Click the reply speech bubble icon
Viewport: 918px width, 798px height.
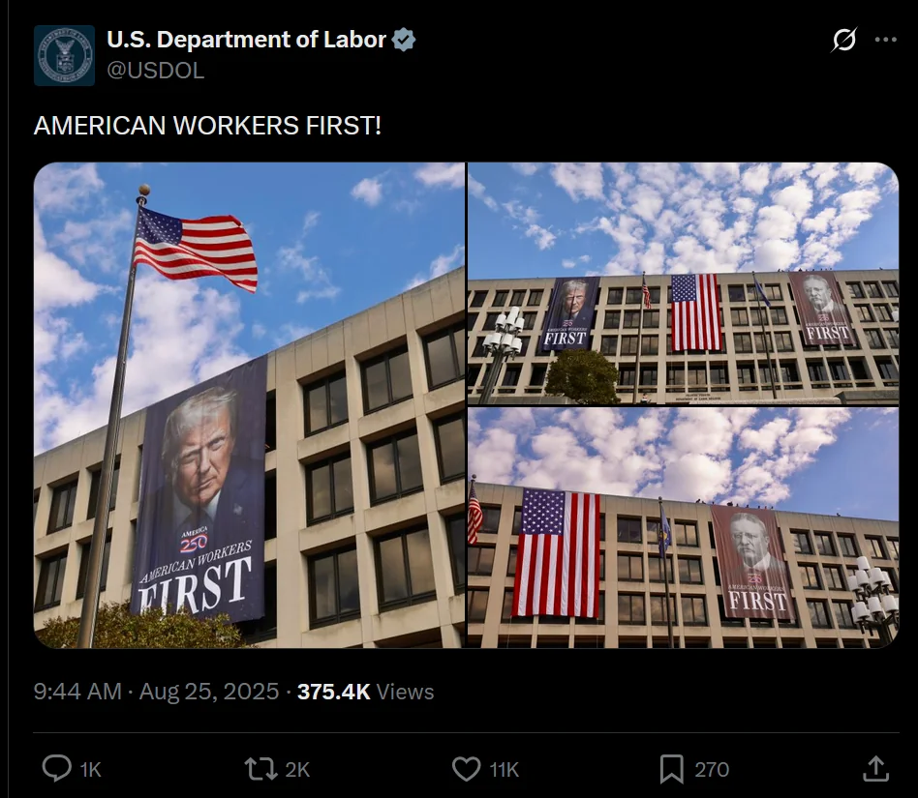(x=57, y=768)
